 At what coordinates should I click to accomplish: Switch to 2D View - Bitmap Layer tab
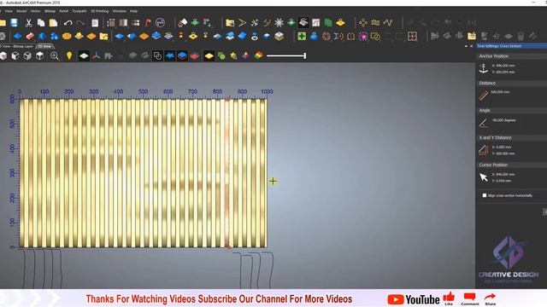point(17,46)
